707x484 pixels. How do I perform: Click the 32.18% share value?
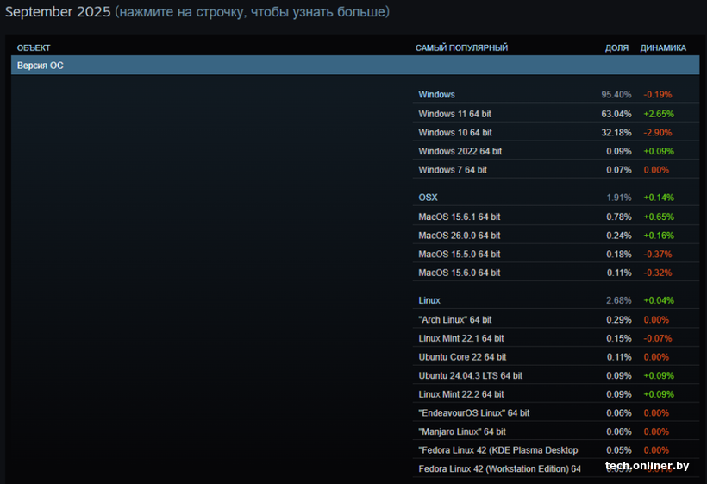(x=616, y=133)
